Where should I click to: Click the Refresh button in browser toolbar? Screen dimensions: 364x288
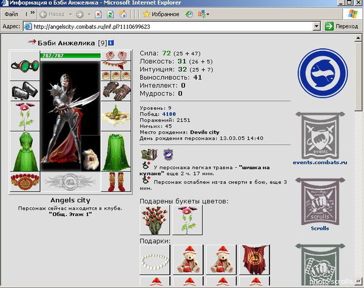tap(110, 15)
